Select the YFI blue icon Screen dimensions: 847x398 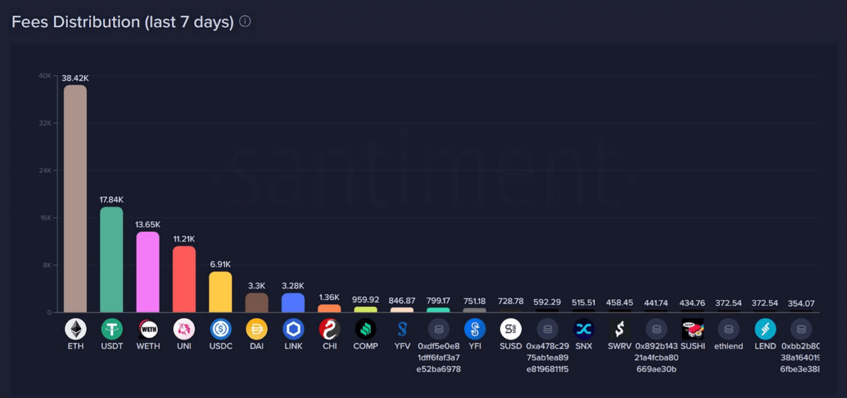tap(475, 329)
